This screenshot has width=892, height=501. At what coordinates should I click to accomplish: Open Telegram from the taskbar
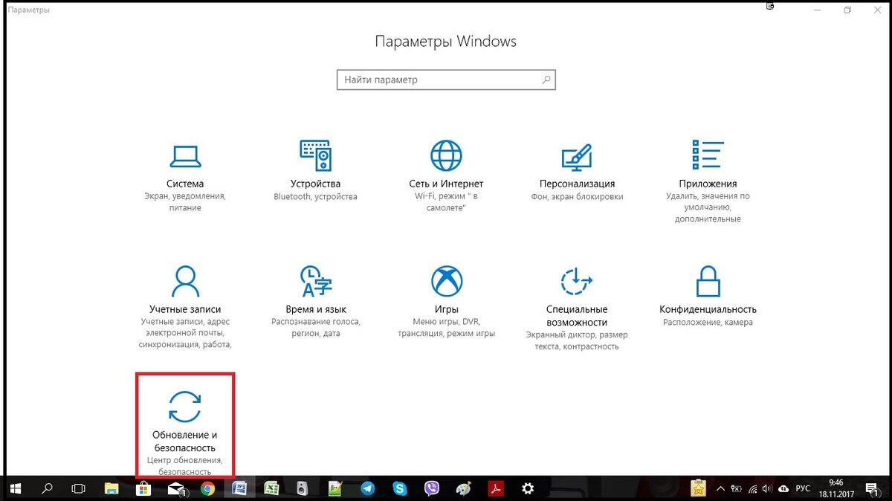point(368,488)
